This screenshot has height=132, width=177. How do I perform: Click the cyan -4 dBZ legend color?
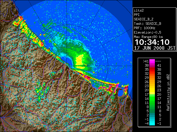tap(152, 123)
